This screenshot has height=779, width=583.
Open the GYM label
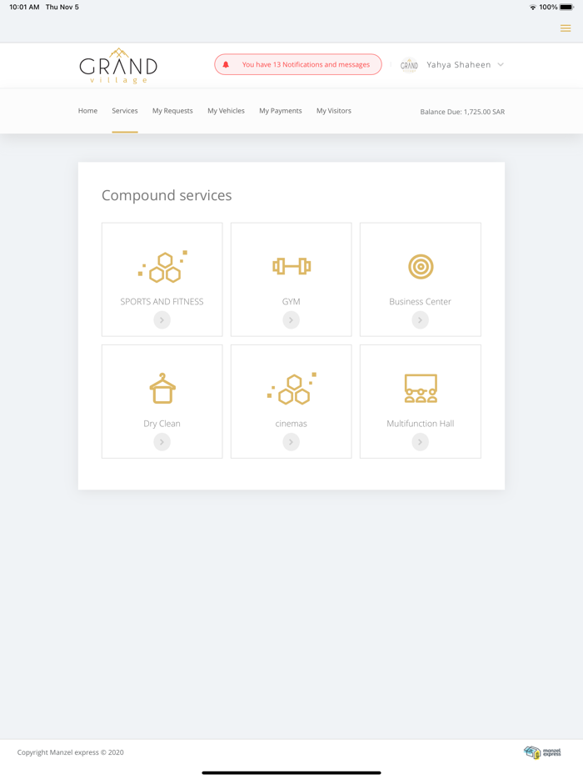[291, 302]
